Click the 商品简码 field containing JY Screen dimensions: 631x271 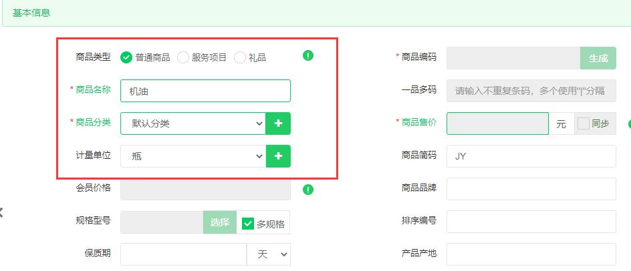click(x=531, y=156)
